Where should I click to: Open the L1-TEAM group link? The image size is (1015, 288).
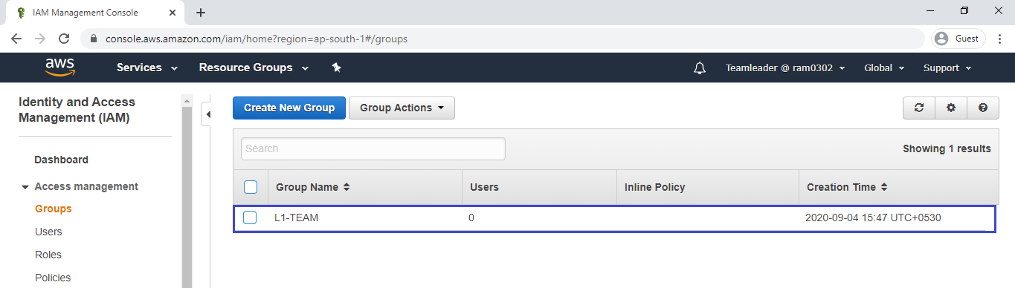tap(297, 218)
